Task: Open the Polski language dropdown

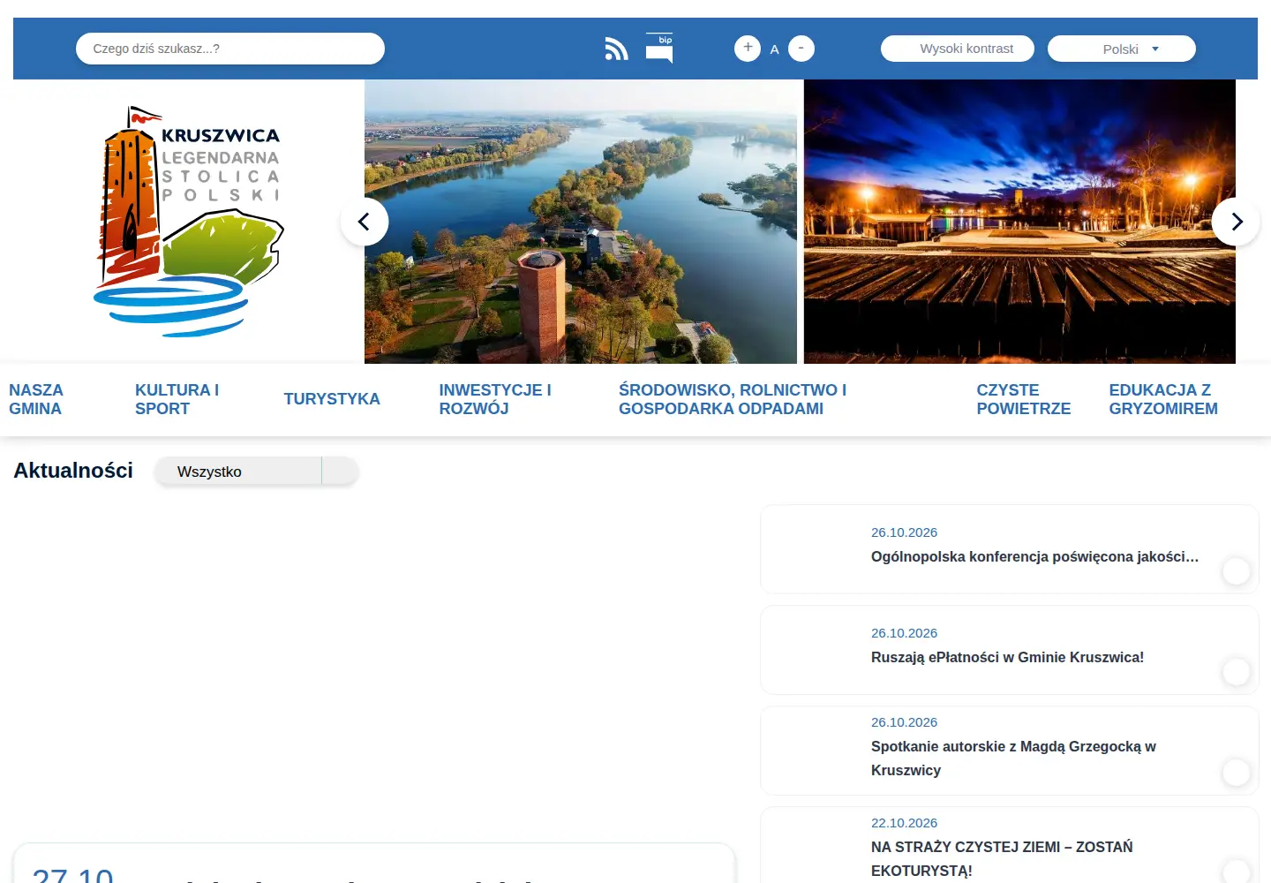Action: pos(1122,49)
